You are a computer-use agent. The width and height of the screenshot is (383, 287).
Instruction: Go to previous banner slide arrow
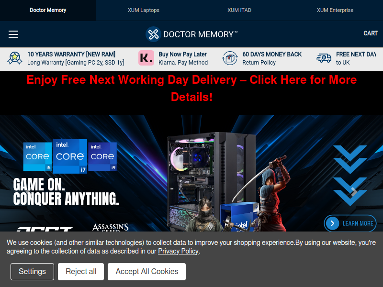(29, 192)
